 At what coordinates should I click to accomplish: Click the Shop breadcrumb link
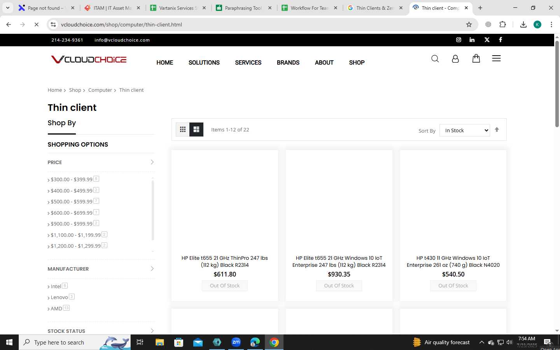click(75, 90)
